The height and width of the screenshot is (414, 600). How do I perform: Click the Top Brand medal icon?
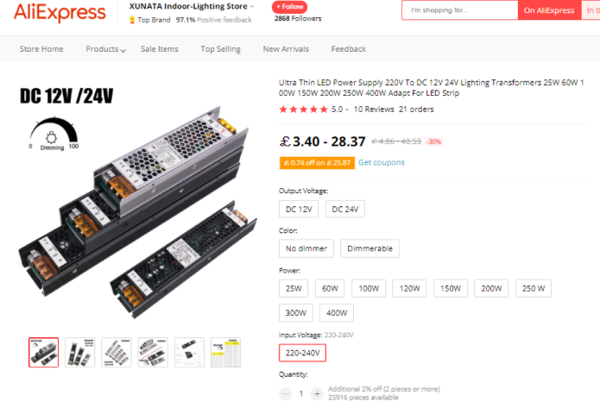coord(132,20)
